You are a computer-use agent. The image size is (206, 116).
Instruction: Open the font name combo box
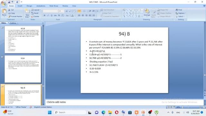point(51,11)
